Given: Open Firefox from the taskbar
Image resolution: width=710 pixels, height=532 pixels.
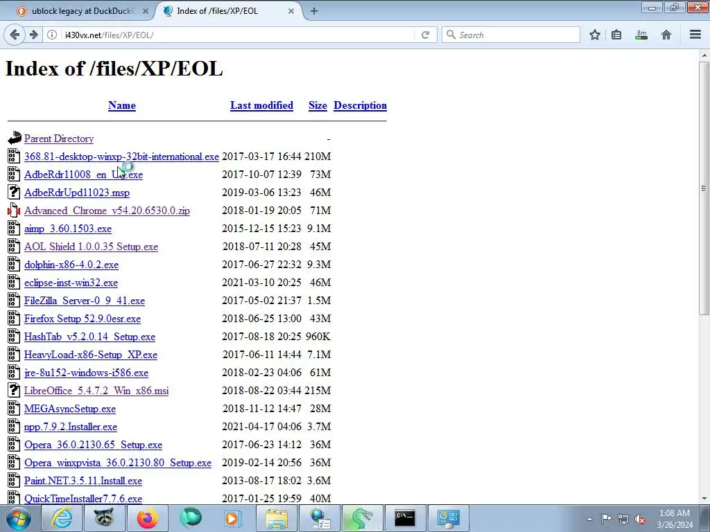Looking at the screenshot, I should pos(147,518).
